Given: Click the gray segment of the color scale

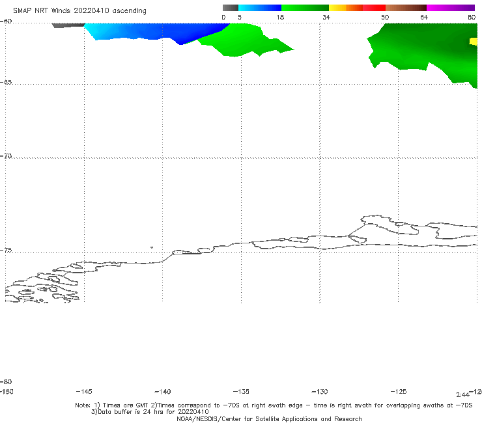Looking at the screenshot, I should click(230, 8).
